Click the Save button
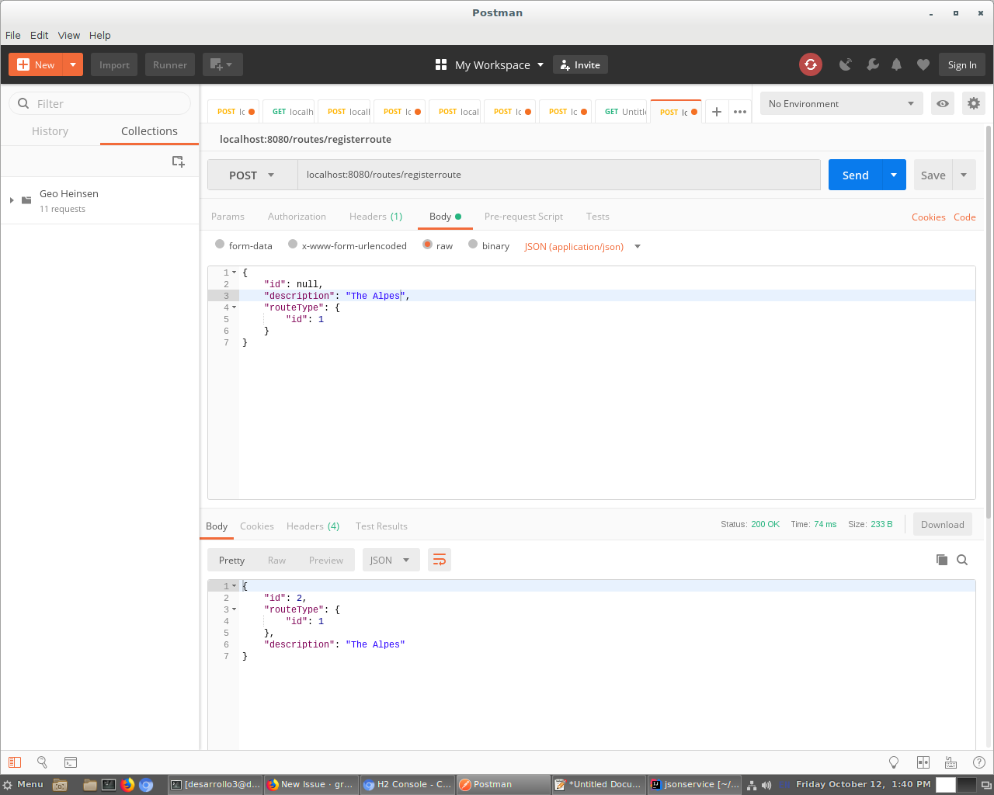Image resolution: width=994 pixels, height=795 pixels. [x=933, y=175]
